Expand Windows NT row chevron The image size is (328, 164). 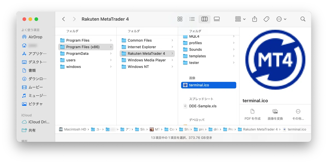point(172,67)
